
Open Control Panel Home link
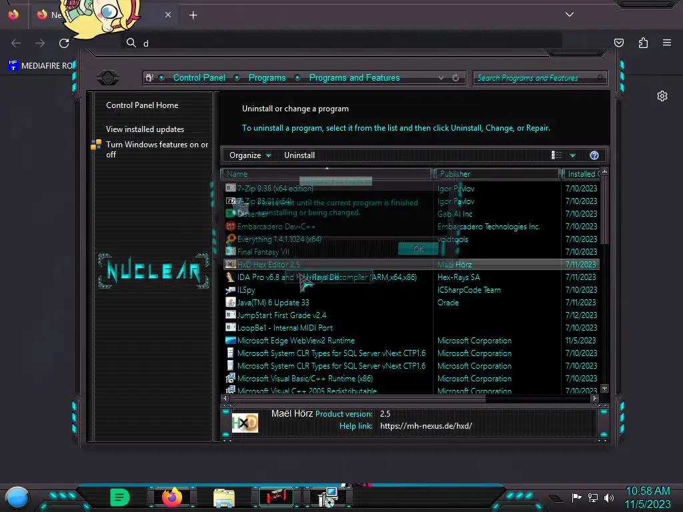point(142,105)
